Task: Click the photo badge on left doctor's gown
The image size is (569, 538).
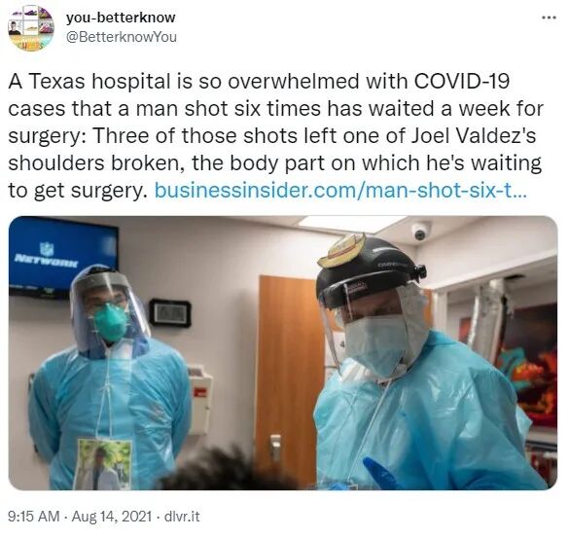Action: (x=103, y=464)
